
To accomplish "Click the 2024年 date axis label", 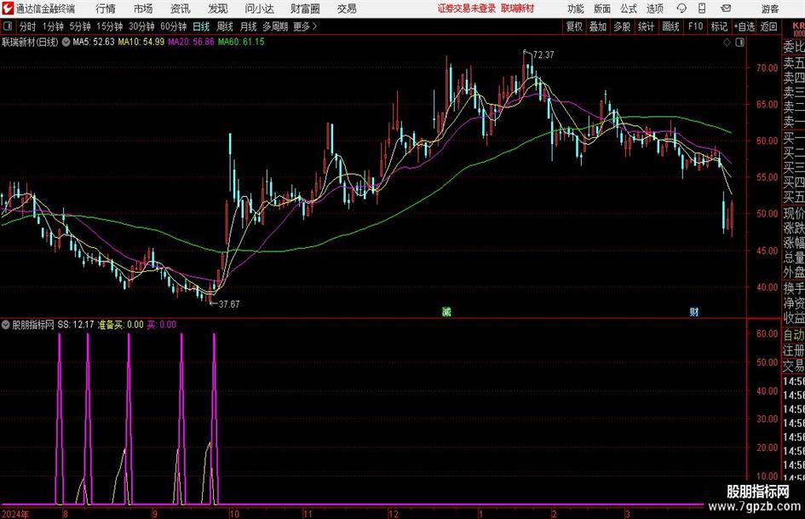I will click(x=14, y=514).
